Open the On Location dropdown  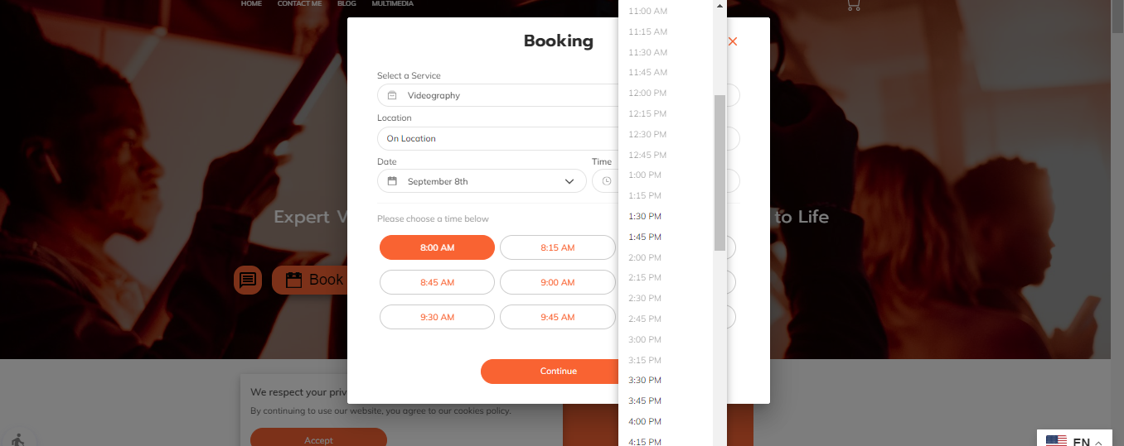coord(497,138)
